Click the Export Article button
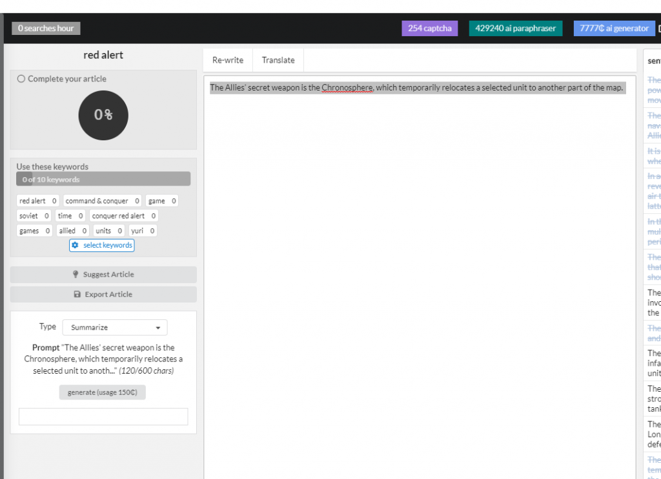 (x=103, y=294)
